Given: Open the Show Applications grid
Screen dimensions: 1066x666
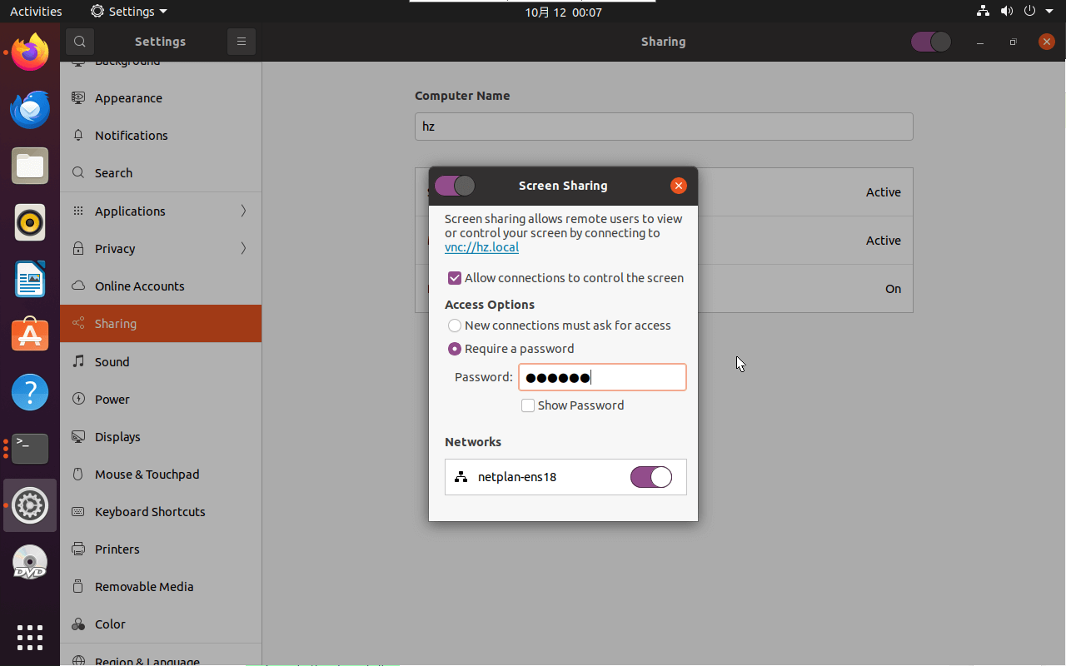Looking at the screenshot, I should coord(29,638).
